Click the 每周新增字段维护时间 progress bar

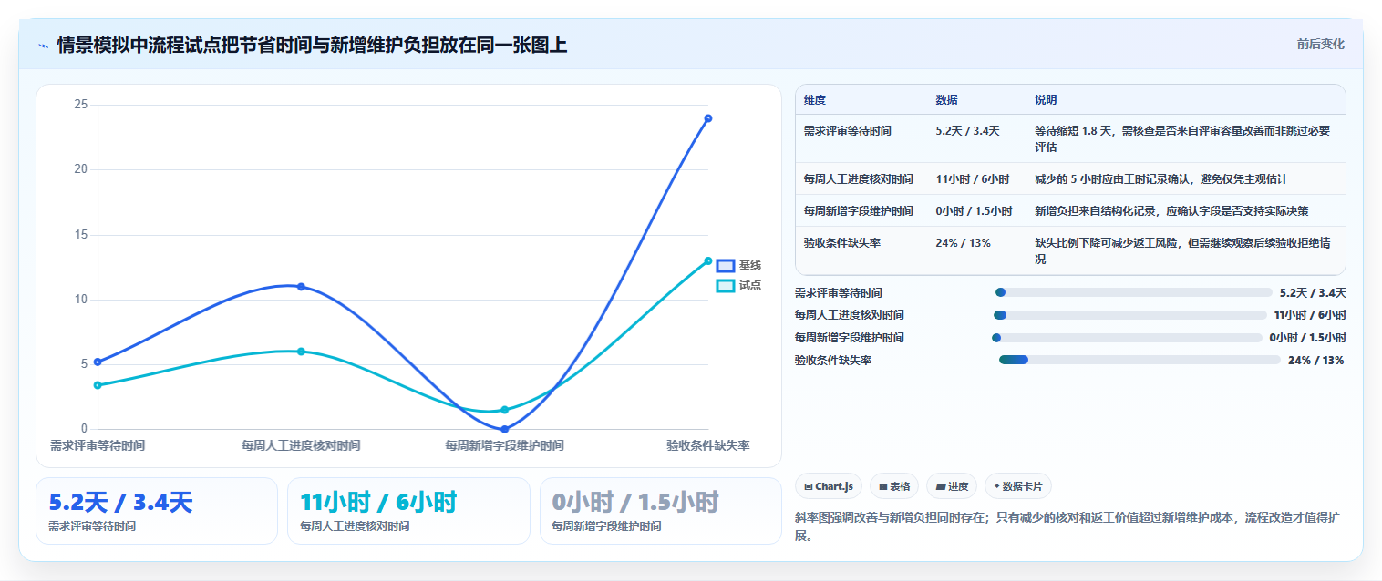pos(1127,338)
